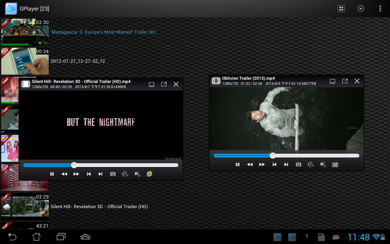This screenshot has height=244, width=390.
Task: Click the Oblivion Trailer seek bar
Action: point(286,156)
